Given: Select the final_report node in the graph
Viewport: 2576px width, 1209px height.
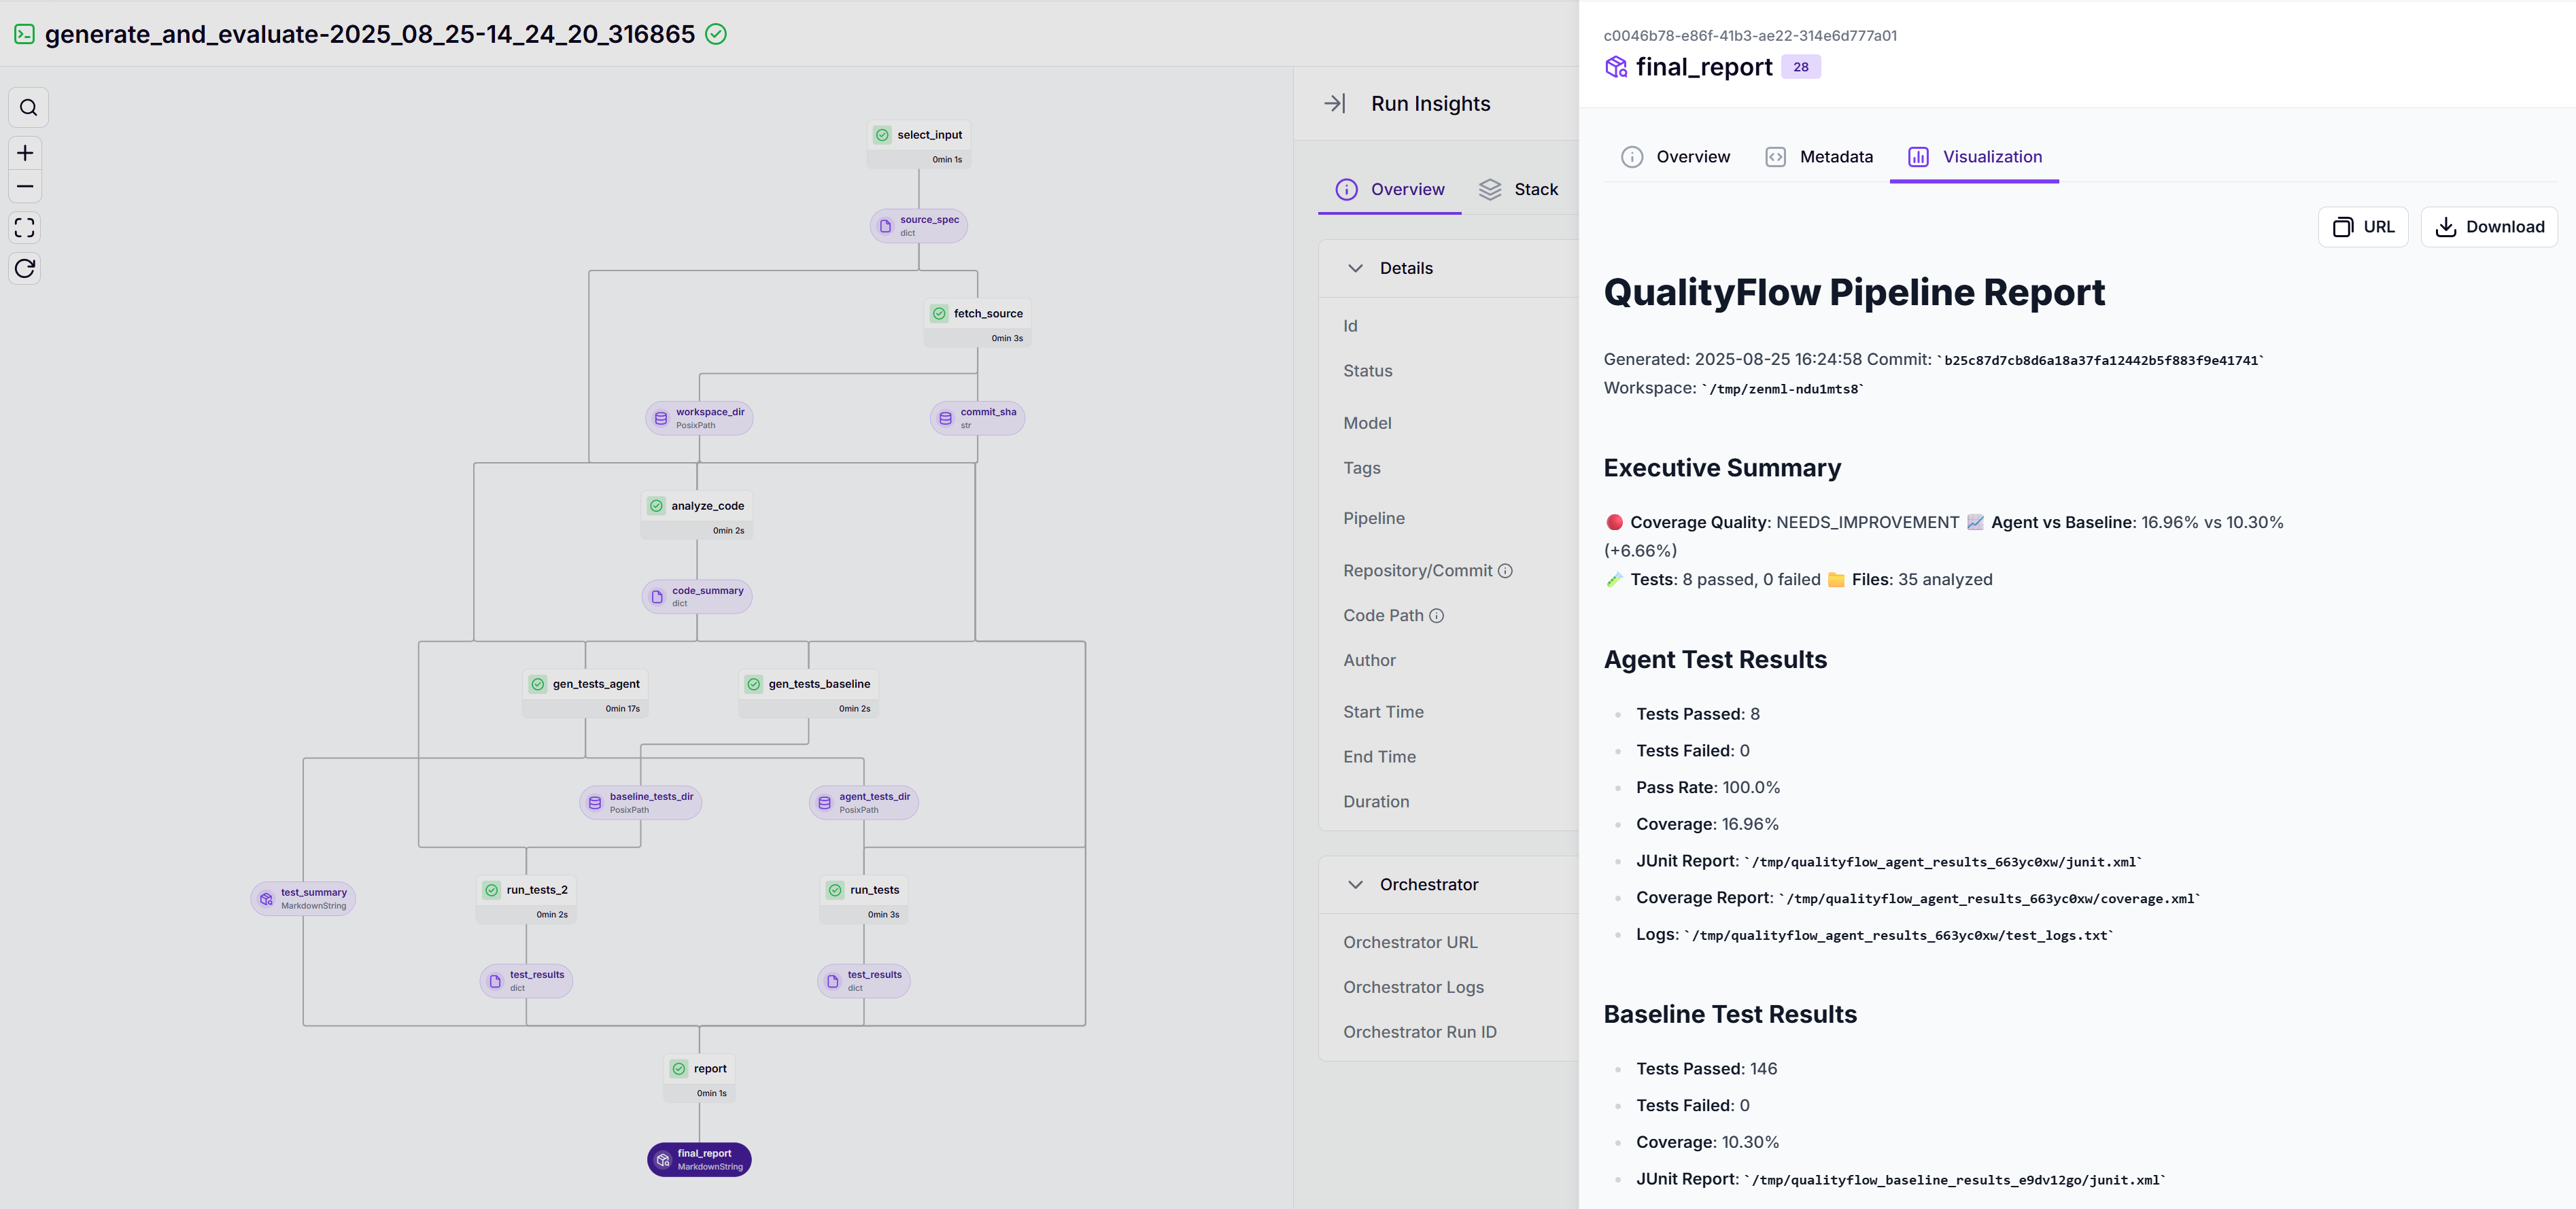Looking at the screenshot, I should pyautogui.click(x=699, y=1159).
